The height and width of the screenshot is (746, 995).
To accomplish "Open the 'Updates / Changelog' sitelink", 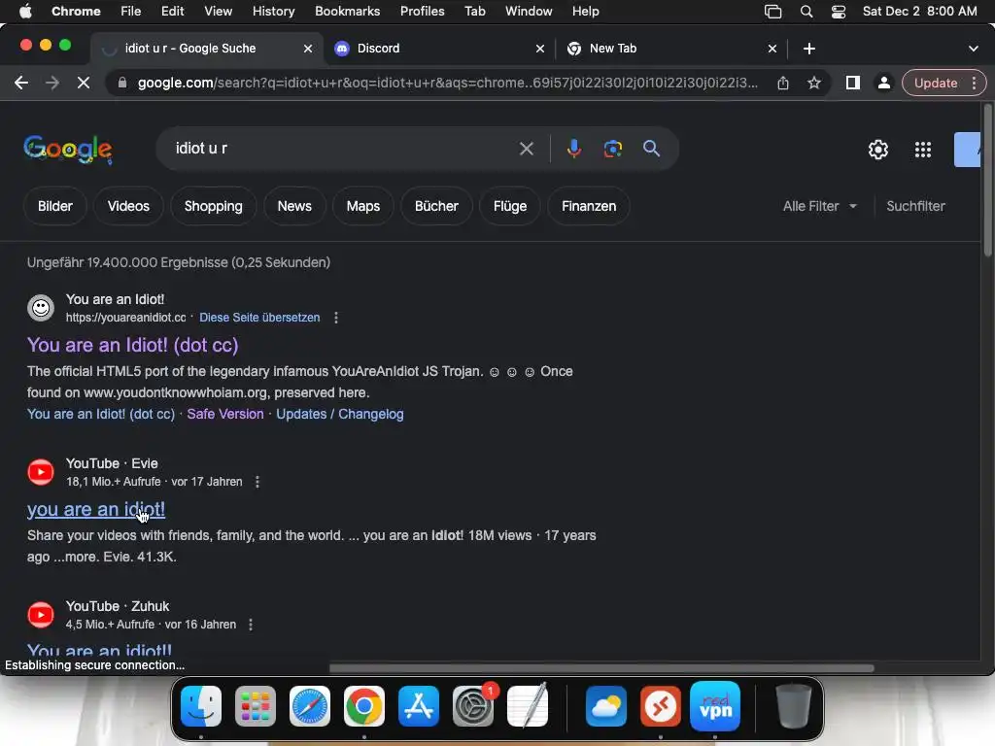I will click(339, 414).
